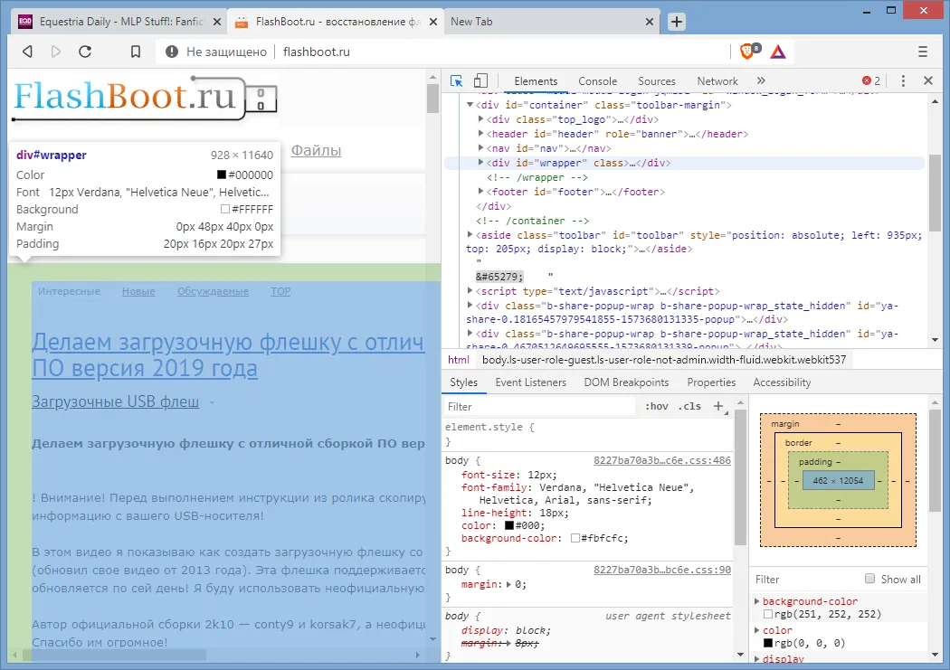
Task: Open the 'Делаем загрузочную флешку' article title
Action: click(228, 355)
